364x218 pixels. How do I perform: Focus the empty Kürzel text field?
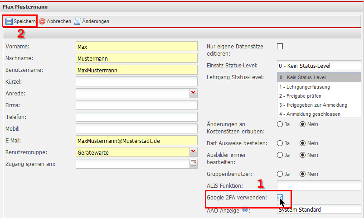click(137, 81)
